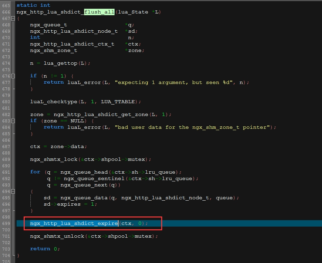Click ngx_http_lua_shdict_get_zone call
The width and height of the screenshot is (322, 263).
[101, 114]
